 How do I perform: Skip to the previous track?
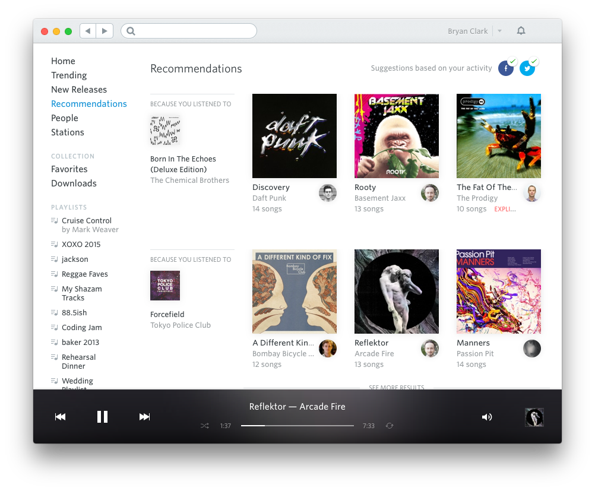click(61, 417)
